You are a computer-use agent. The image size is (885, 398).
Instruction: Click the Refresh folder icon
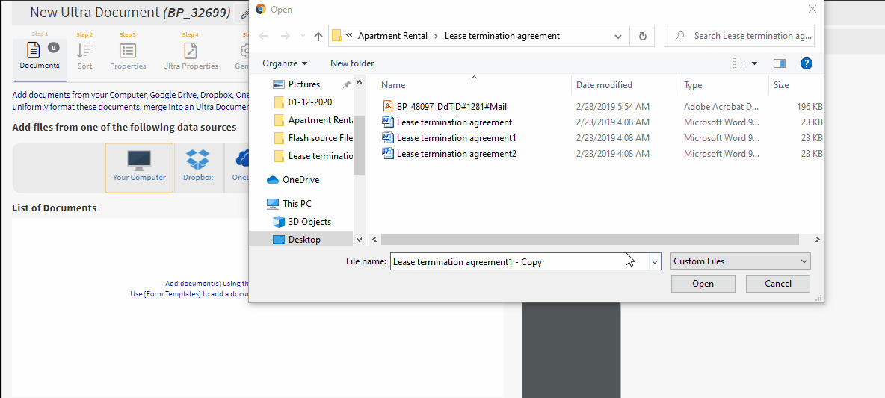tap(642, 36)
